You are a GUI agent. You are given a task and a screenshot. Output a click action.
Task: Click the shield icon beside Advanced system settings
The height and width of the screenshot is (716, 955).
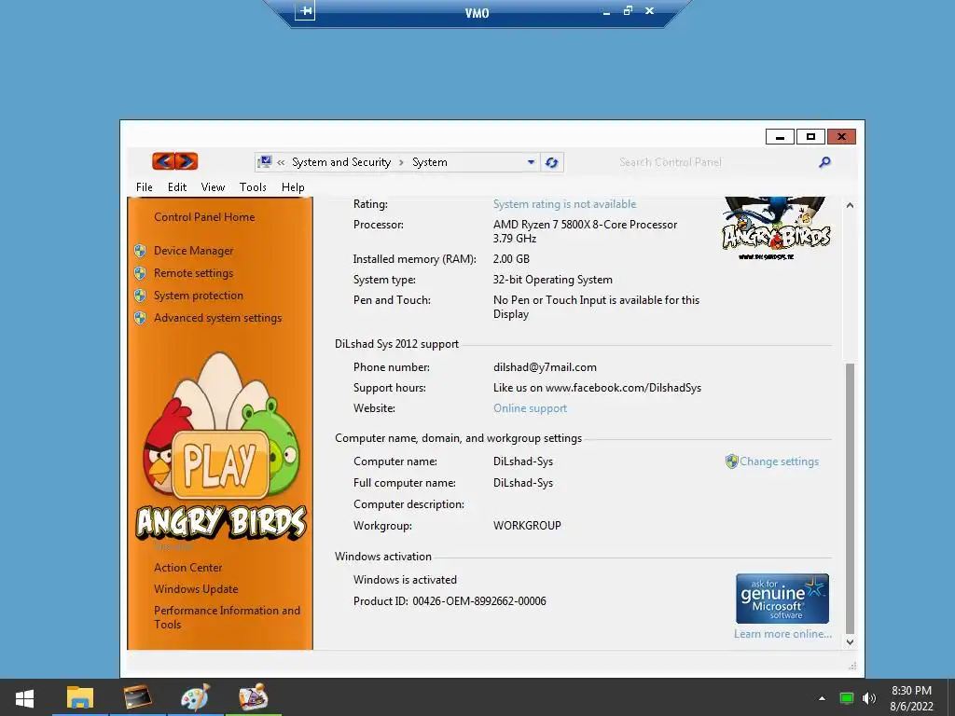click(140, 318)
